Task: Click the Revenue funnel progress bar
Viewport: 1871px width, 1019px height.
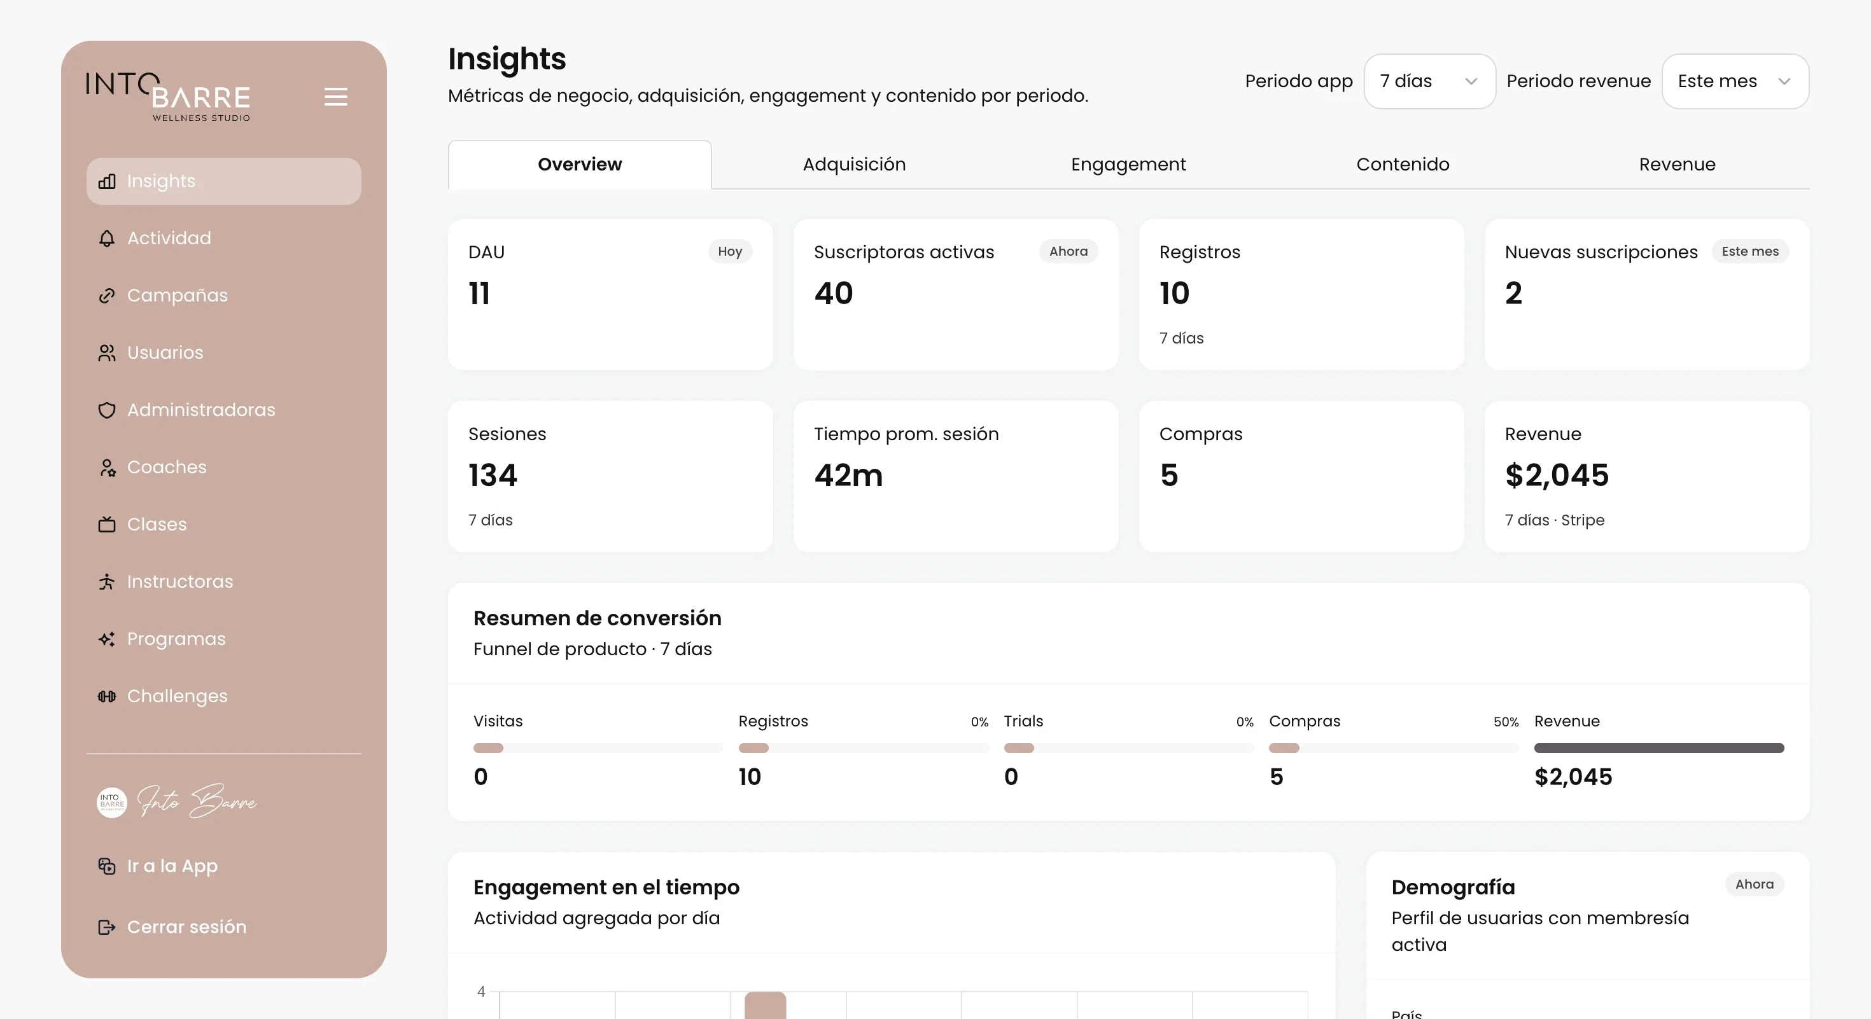Action: (1659, 747)
